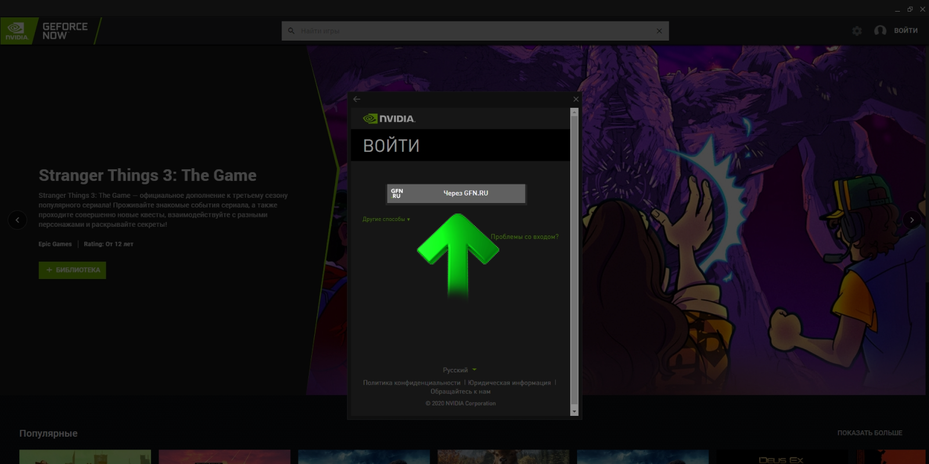Click NVIDIA logo in login dialog
The height and width of the screenshot is (464, 929).
pos(389,119)
